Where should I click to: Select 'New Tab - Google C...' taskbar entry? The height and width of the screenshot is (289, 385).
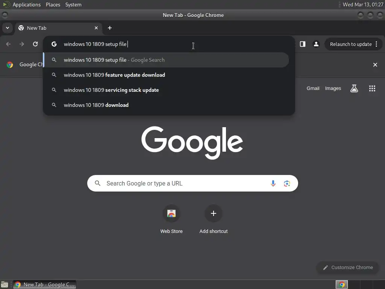(45, 284)
